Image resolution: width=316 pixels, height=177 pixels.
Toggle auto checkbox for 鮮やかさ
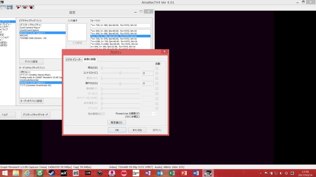(157, 84)
